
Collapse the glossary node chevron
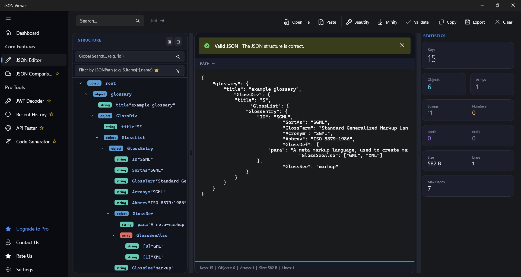click(x=86, y=94)
